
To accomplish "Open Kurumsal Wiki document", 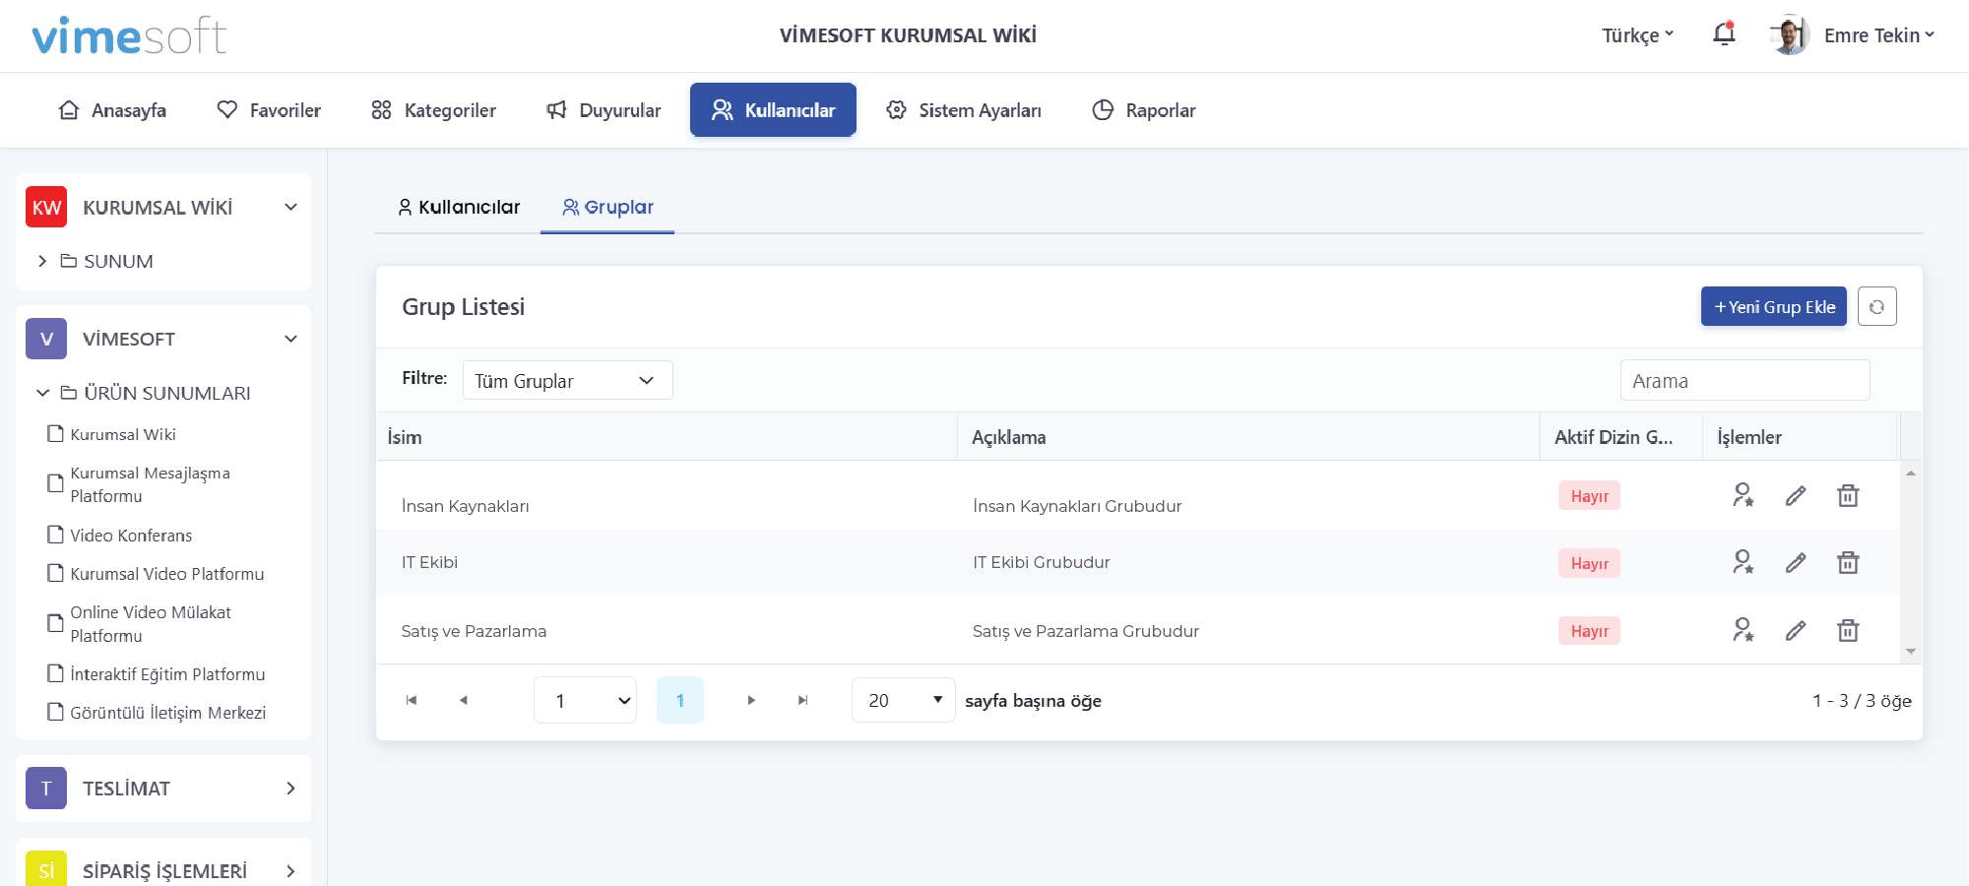I will coord(123,434).
